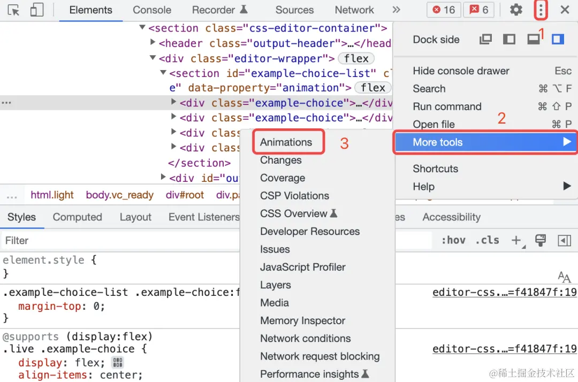
Task: Open the Sources tab
Action: (294, 10)
